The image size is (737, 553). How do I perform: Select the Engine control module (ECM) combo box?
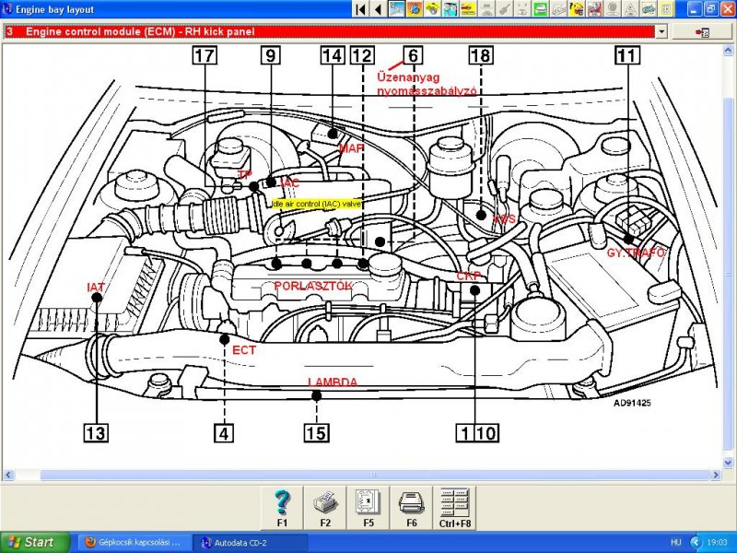(335, 31)
